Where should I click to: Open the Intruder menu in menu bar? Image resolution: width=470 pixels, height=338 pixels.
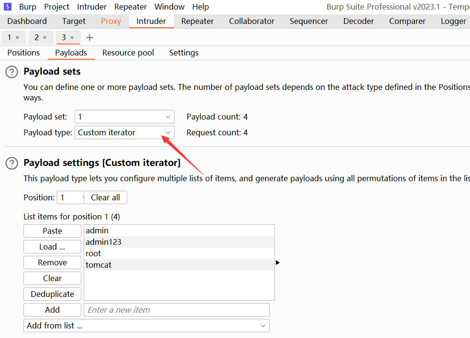[92, 7]
